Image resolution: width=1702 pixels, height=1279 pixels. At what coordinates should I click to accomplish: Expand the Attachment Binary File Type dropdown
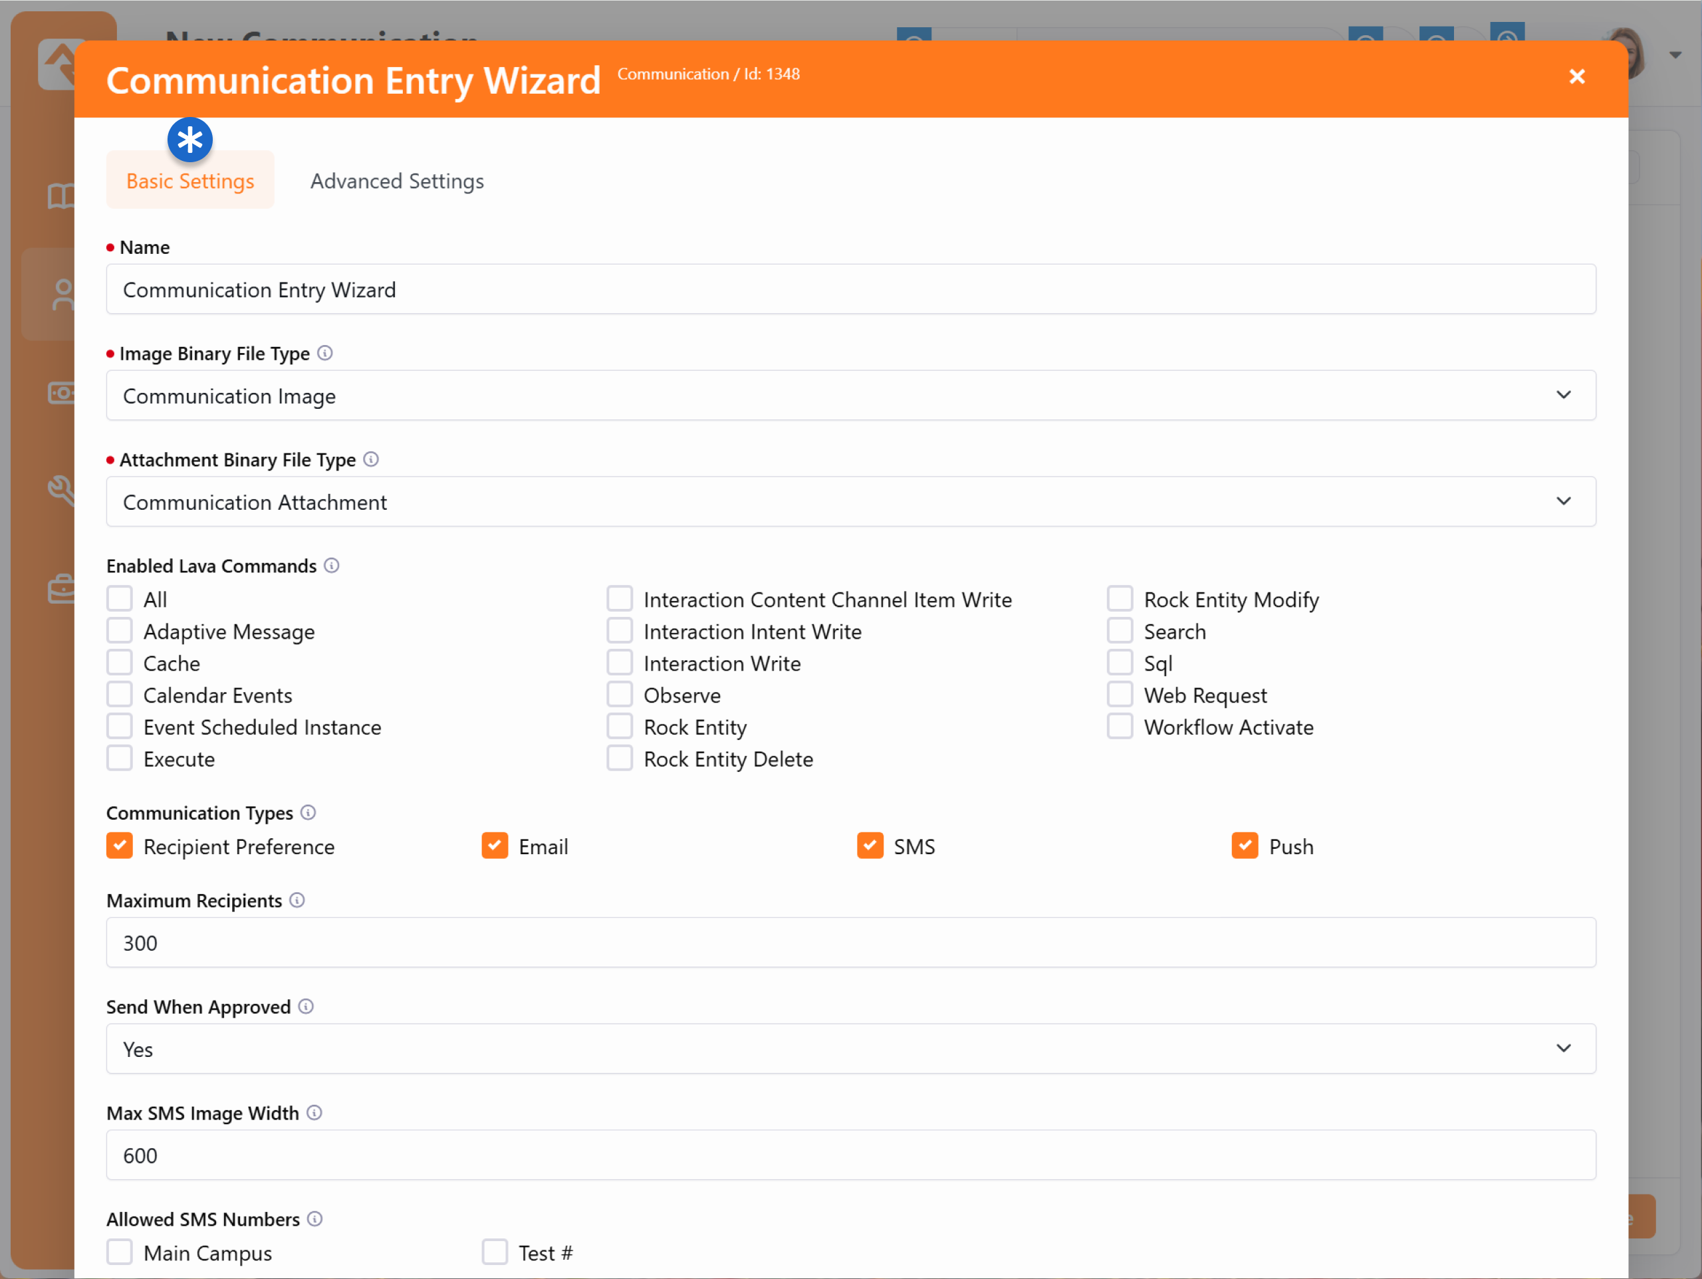850,502
